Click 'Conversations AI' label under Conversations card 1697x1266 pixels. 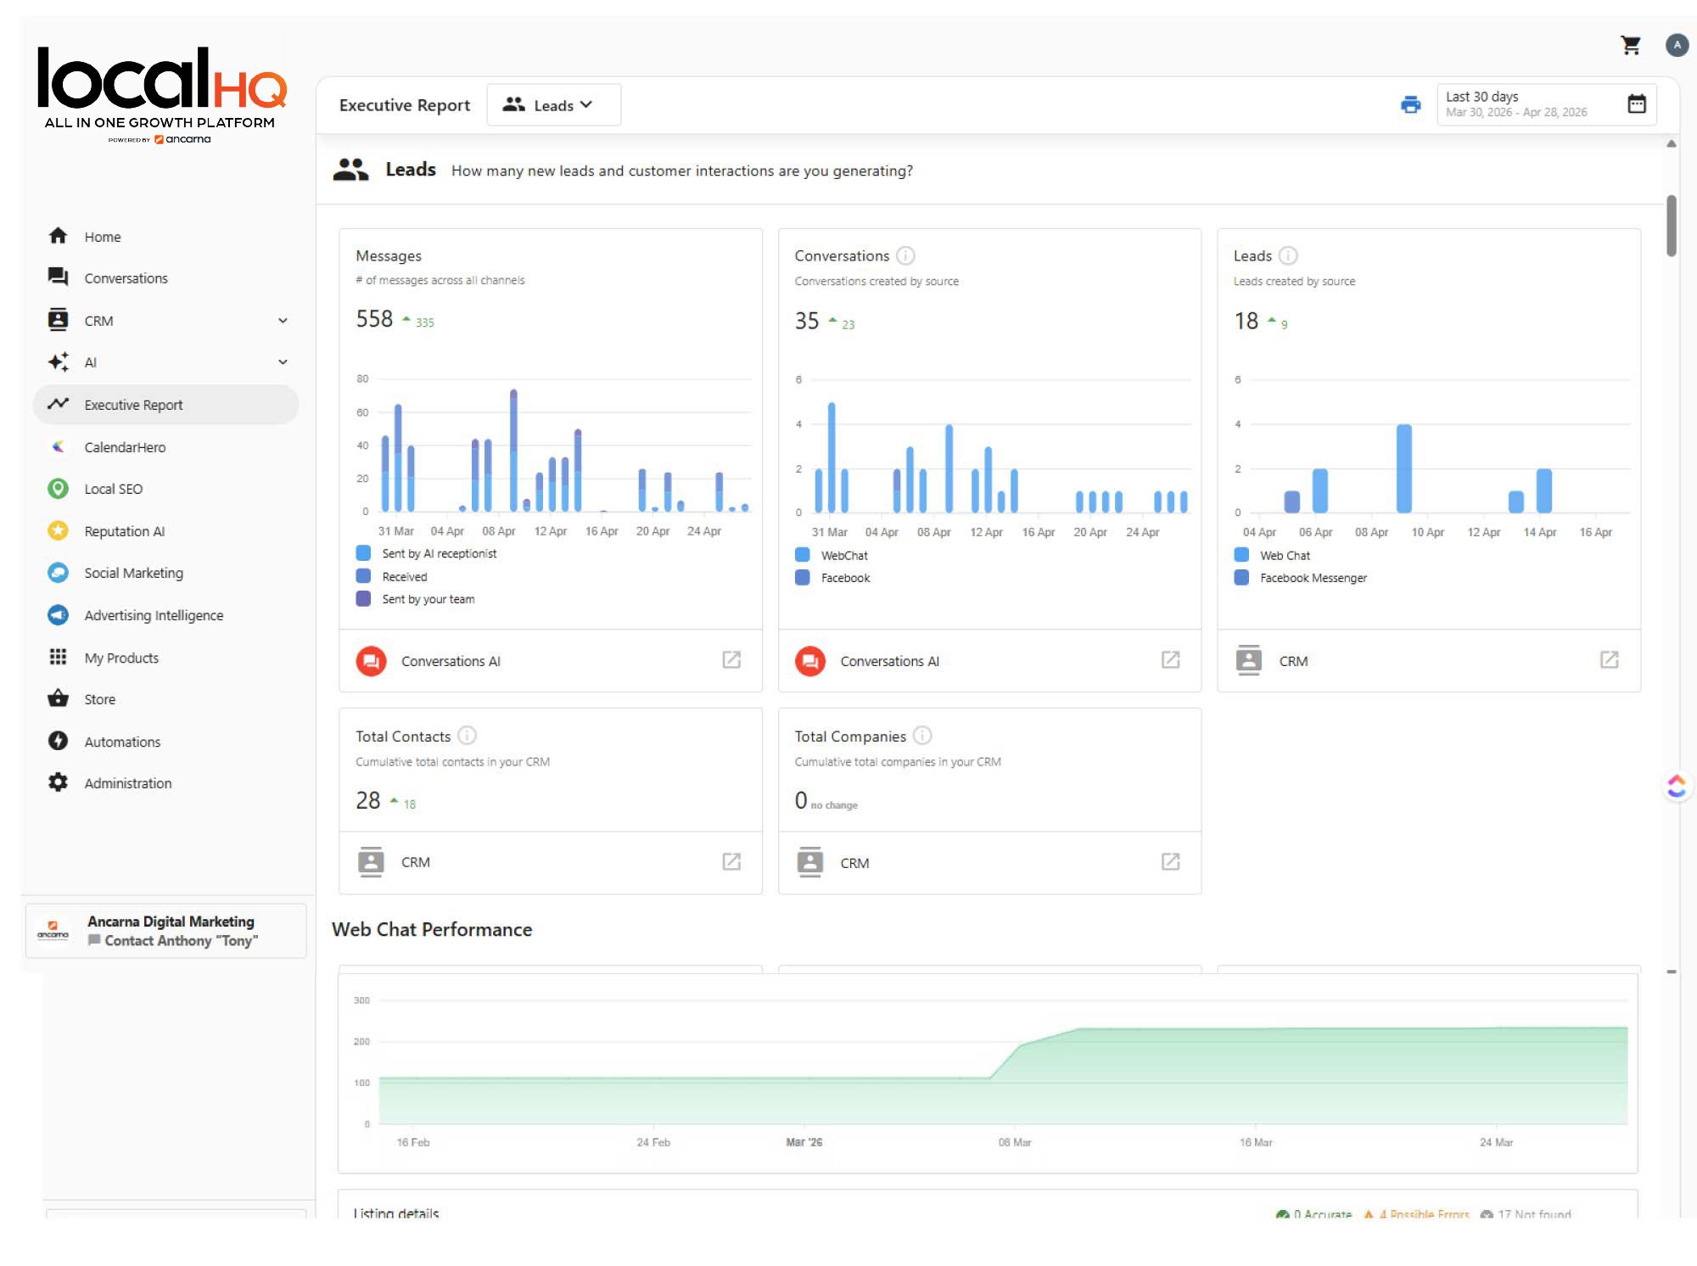(x=889, y=661)
